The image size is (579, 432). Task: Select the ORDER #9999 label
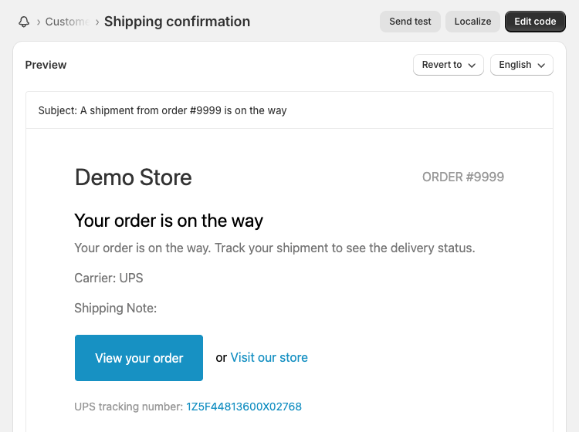[462, 177]
